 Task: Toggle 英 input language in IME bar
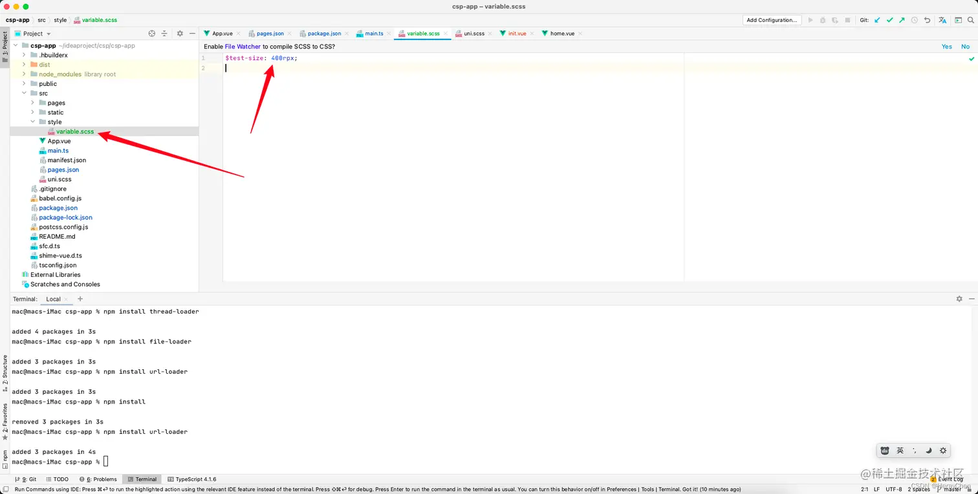point(900,451)
